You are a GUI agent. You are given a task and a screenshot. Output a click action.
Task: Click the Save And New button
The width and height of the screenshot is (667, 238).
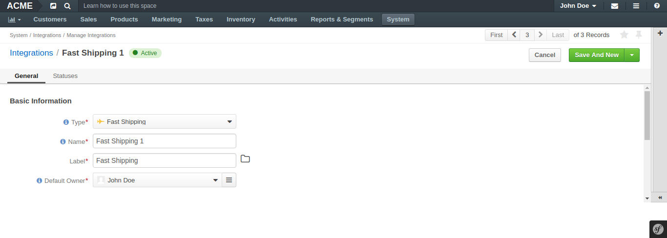(597, 55)
